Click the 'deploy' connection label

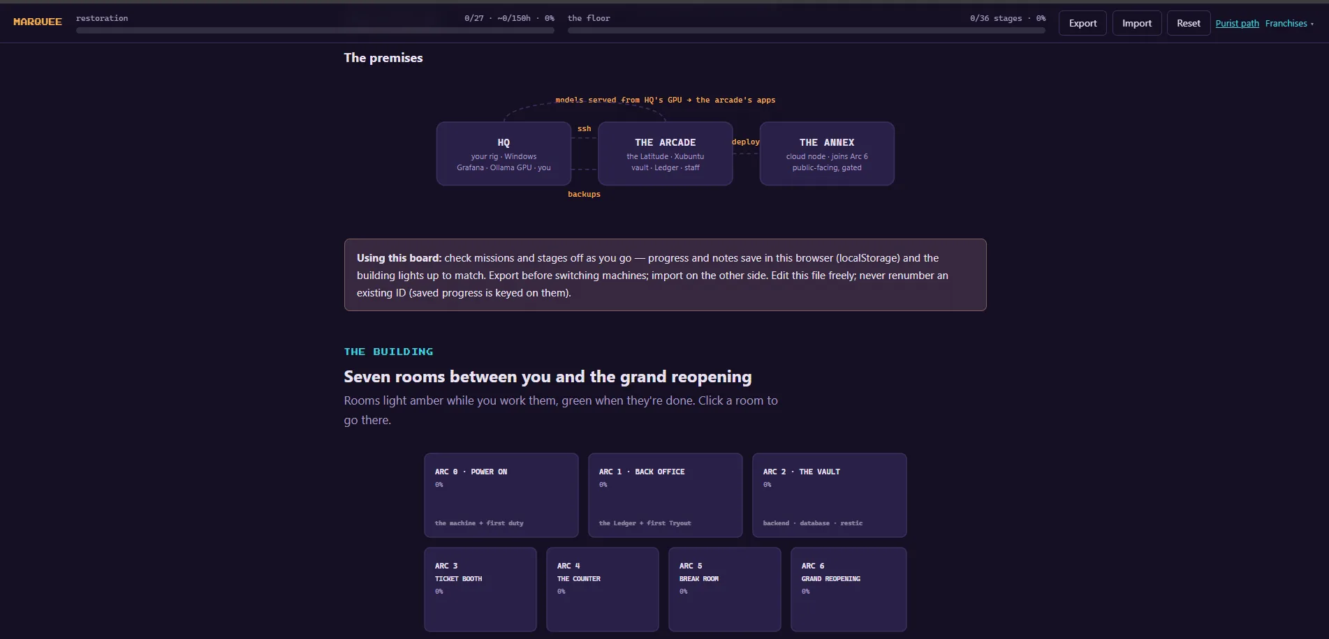point(746,142)
